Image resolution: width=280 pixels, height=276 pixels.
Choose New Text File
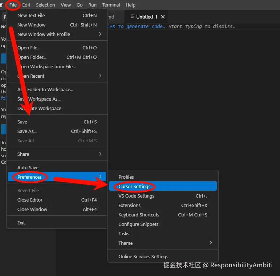click(x=57, y=16)
